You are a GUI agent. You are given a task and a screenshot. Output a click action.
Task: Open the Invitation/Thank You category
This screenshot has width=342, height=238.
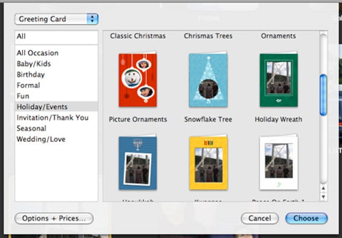56,117
